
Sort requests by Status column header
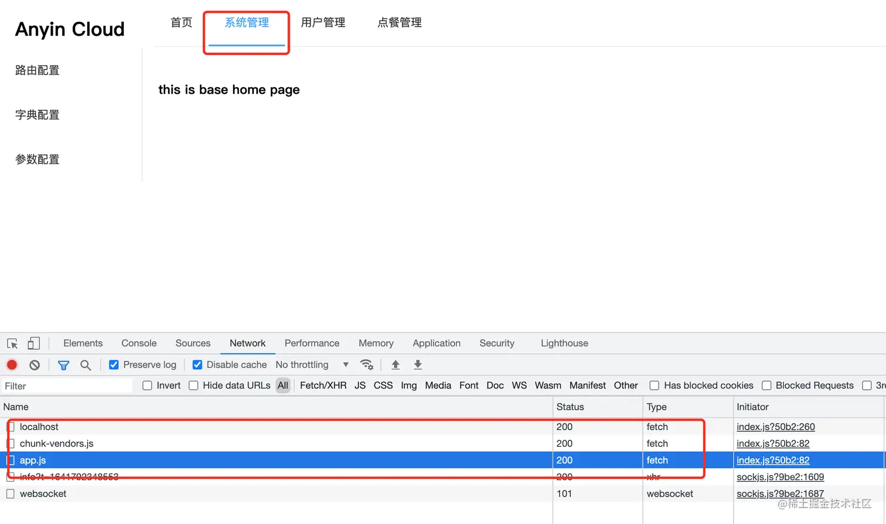click(x=598, y=407)
